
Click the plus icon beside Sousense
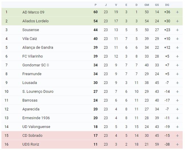tap(177, 30)
